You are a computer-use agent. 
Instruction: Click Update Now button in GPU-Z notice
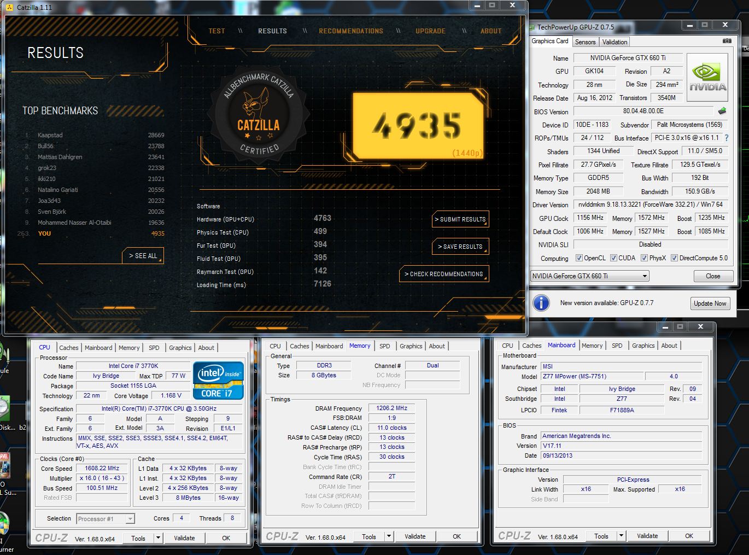(710, 303)
